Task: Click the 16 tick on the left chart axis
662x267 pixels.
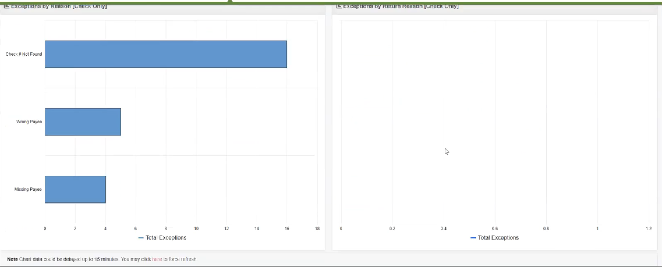Action: pyautogui.click(x=287, y=229)
